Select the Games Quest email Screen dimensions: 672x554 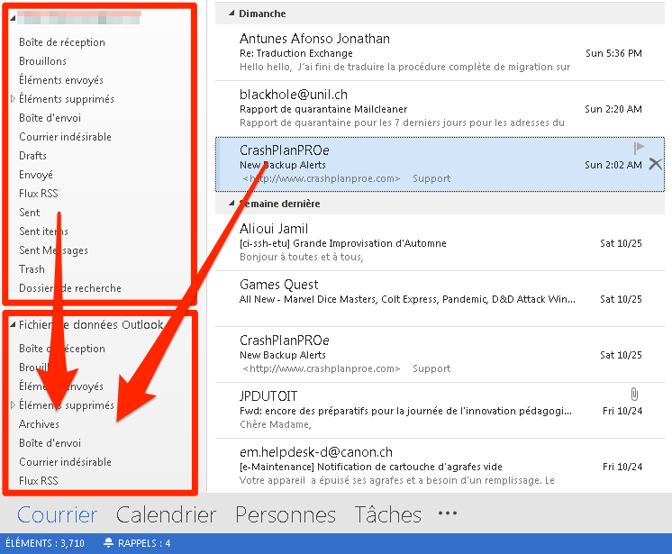(x=405, y=298)
